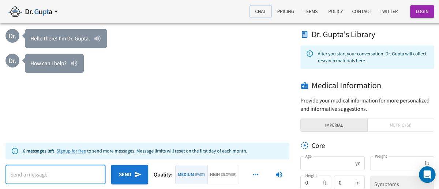Click the 'Send a message' input field
This screenshot has height=189, width=439.
[x=56, y=175]
